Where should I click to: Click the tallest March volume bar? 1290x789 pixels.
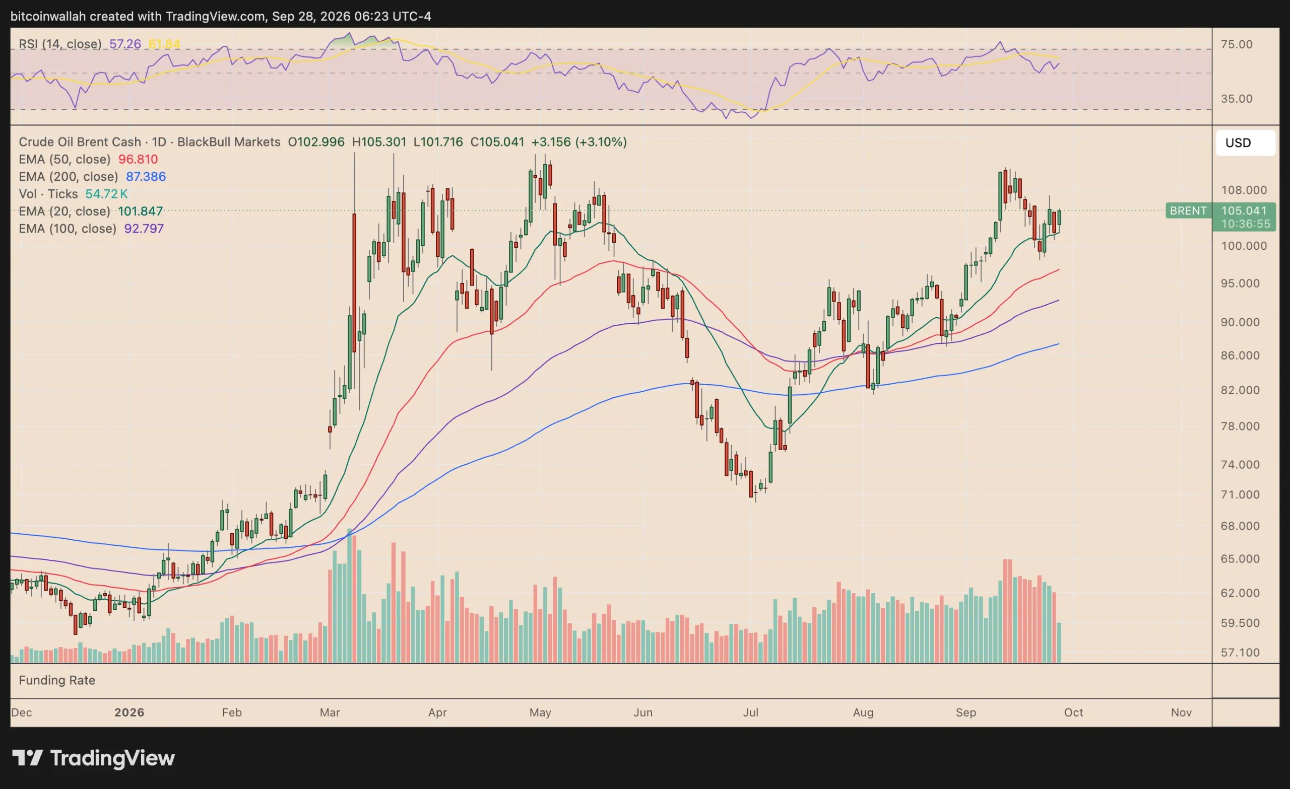(x=350, y=596)
